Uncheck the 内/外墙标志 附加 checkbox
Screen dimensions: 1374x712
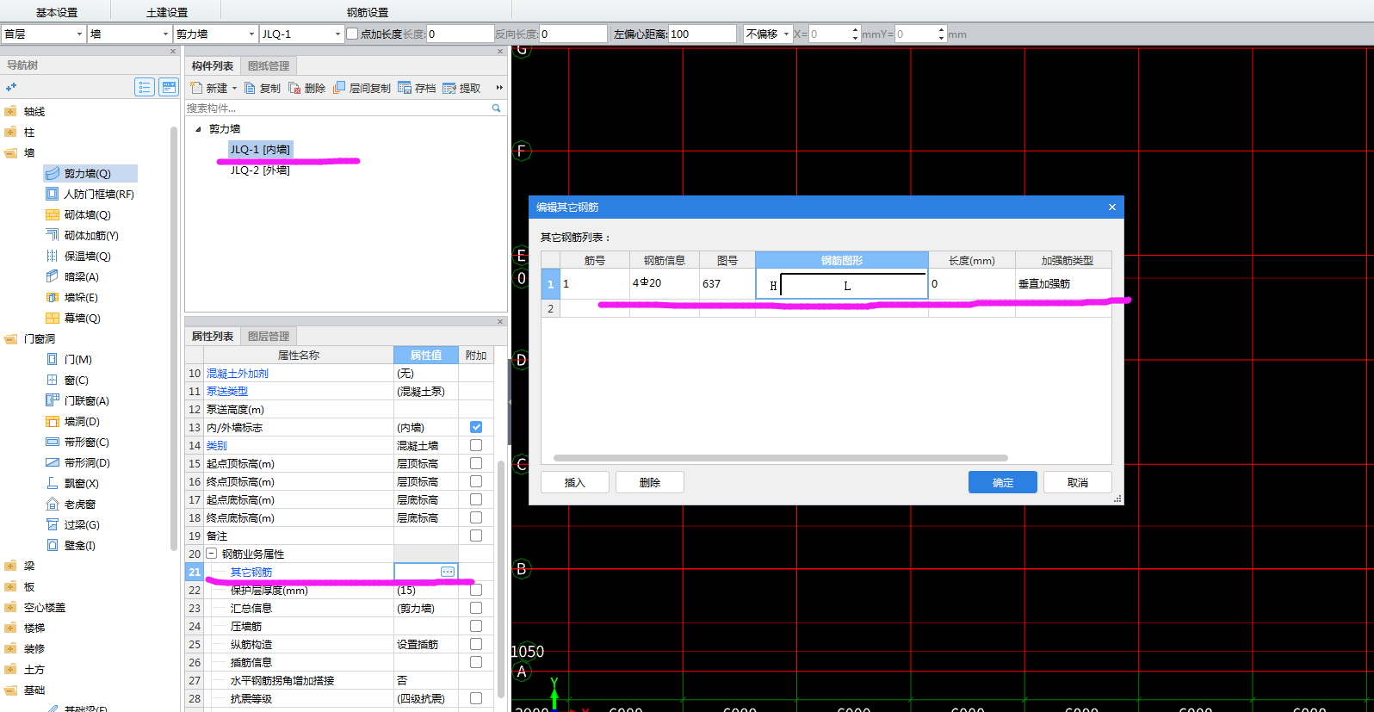pyautogui.click(x=476, y=427)
